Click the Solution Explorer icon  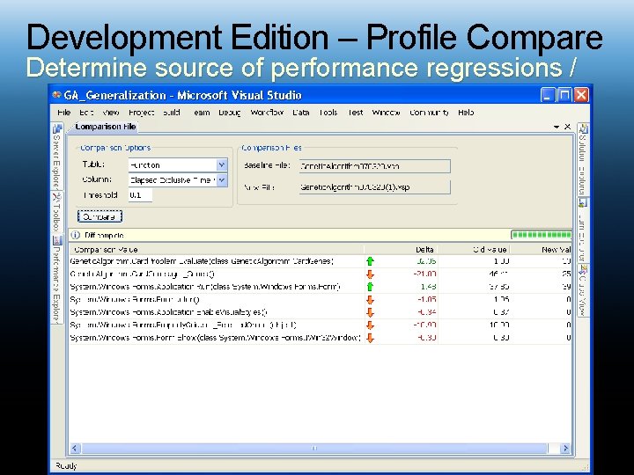583,129
